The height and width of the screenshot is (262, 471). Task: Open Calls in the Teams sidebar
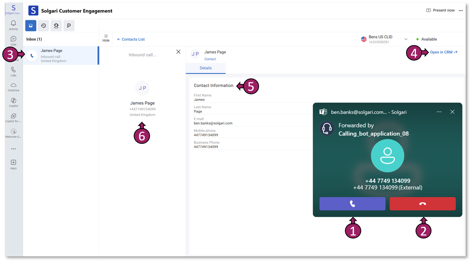click(x=13, y=71)
